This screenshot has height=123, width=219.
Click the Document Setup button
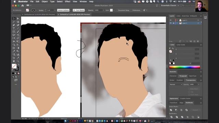point(124,10)
